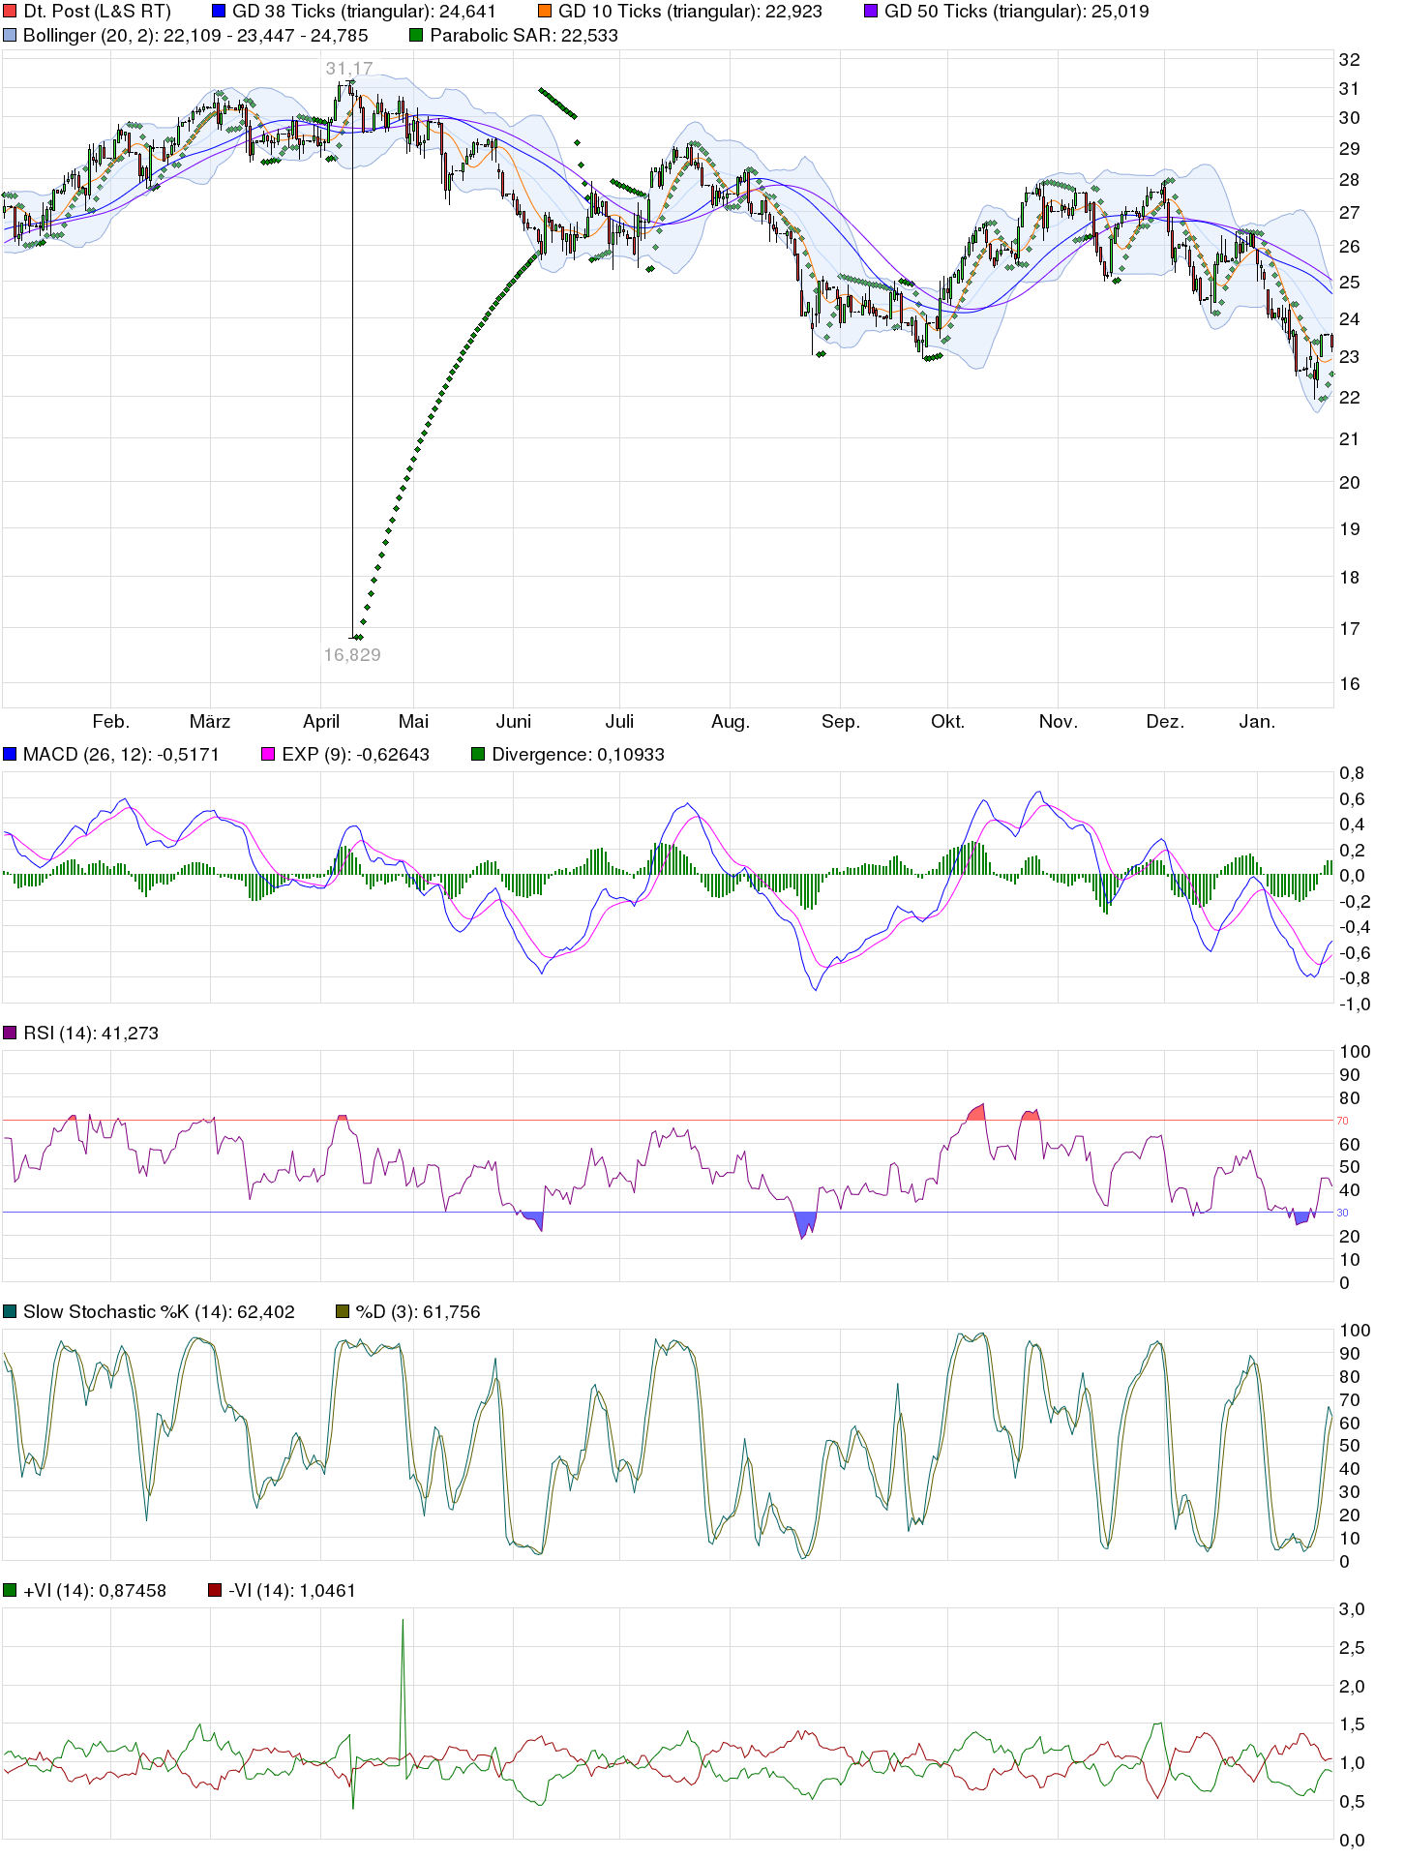Click the 'Sep.' month axis label
This screenshot has height=1859, width=1405.
[841, 721]
